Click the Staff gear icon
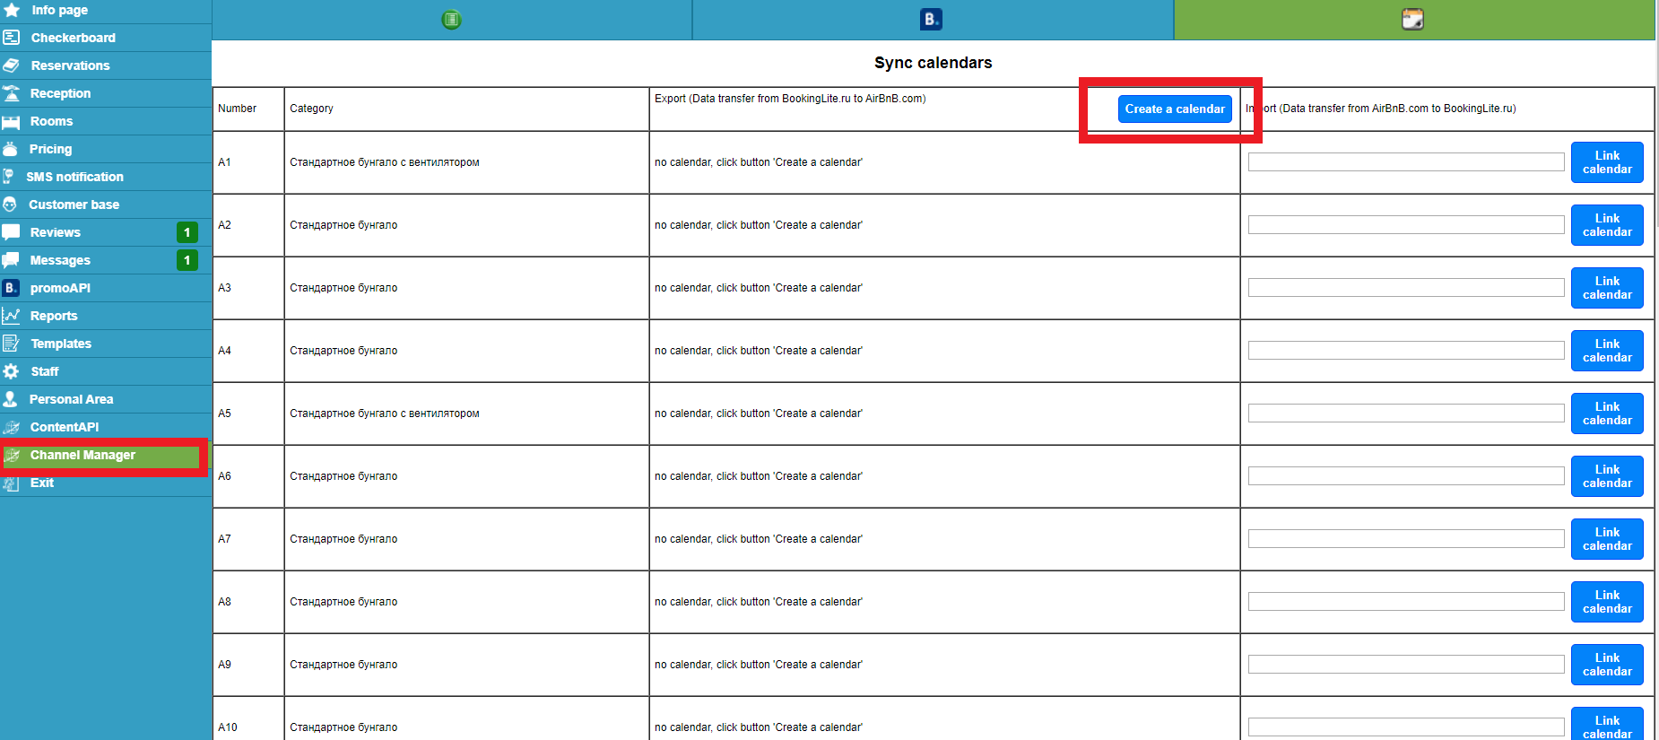This screenshot has width=1659, height=740. pos(11,371)
